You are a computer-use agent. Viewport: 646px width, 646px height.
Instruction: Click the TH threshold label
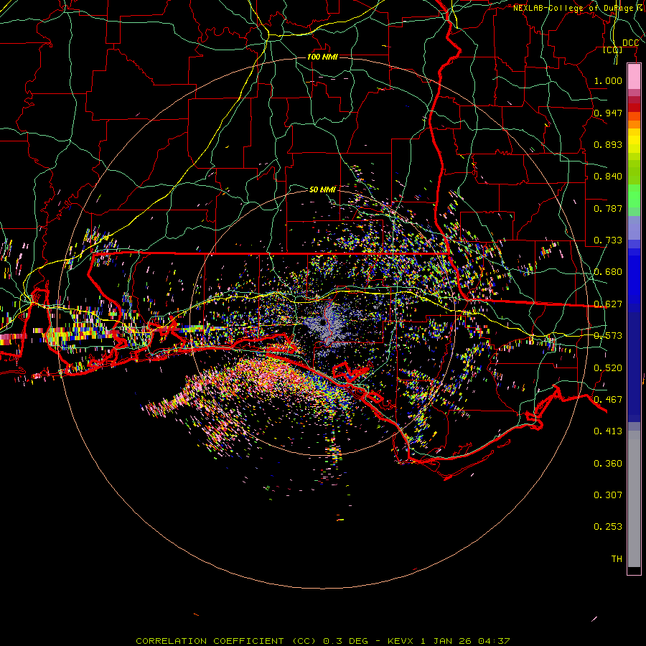coord(617,559)
